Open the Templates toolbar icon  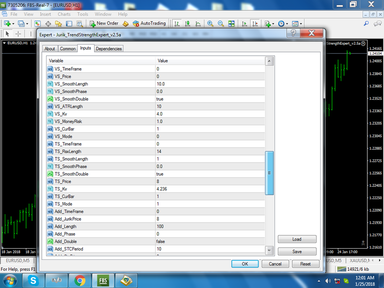click(x=295, y=24)
